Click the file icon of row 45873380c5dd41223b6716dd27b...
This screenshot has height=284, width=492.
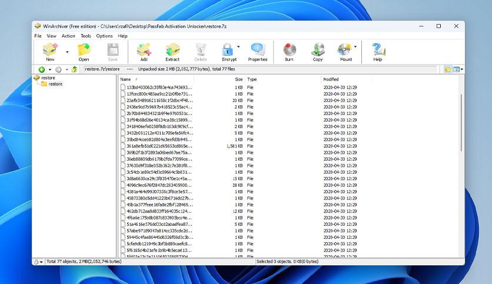point(123,198)
